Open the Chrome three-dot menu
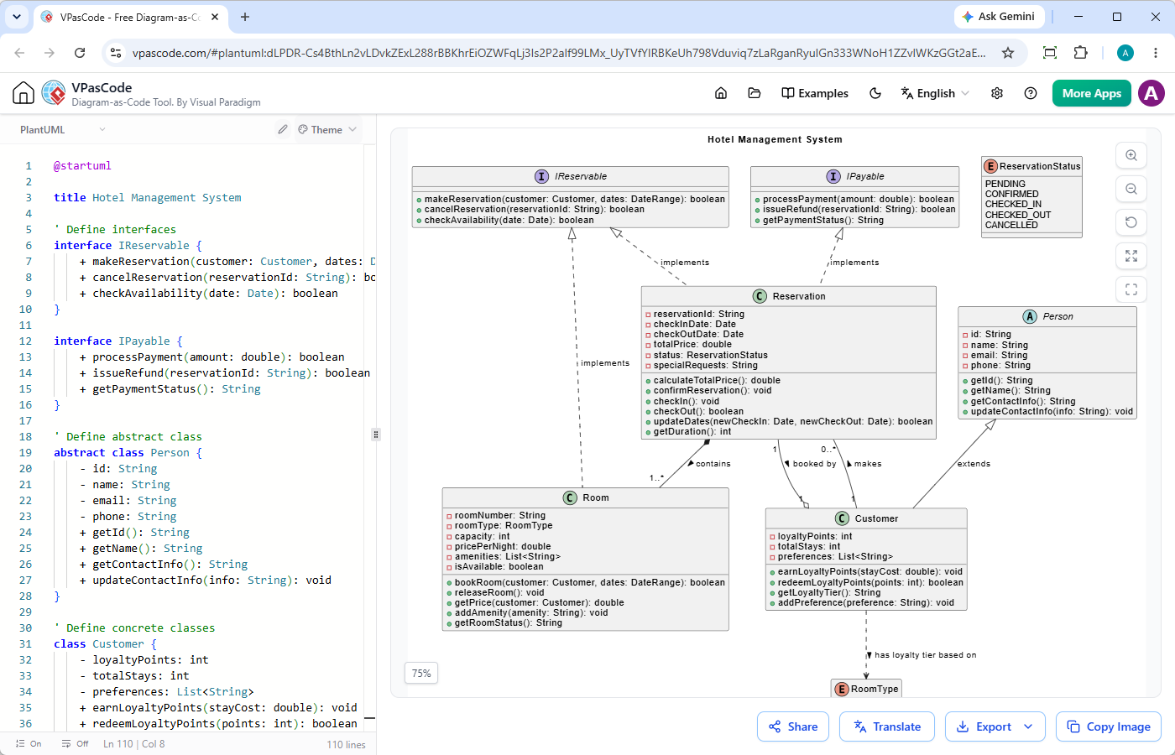 point(1157,53)
